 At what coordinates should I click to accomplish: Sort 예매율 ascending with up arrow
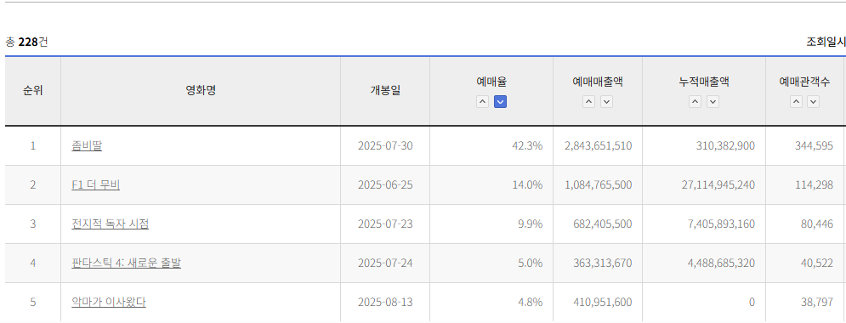click(x=482, y=101)
